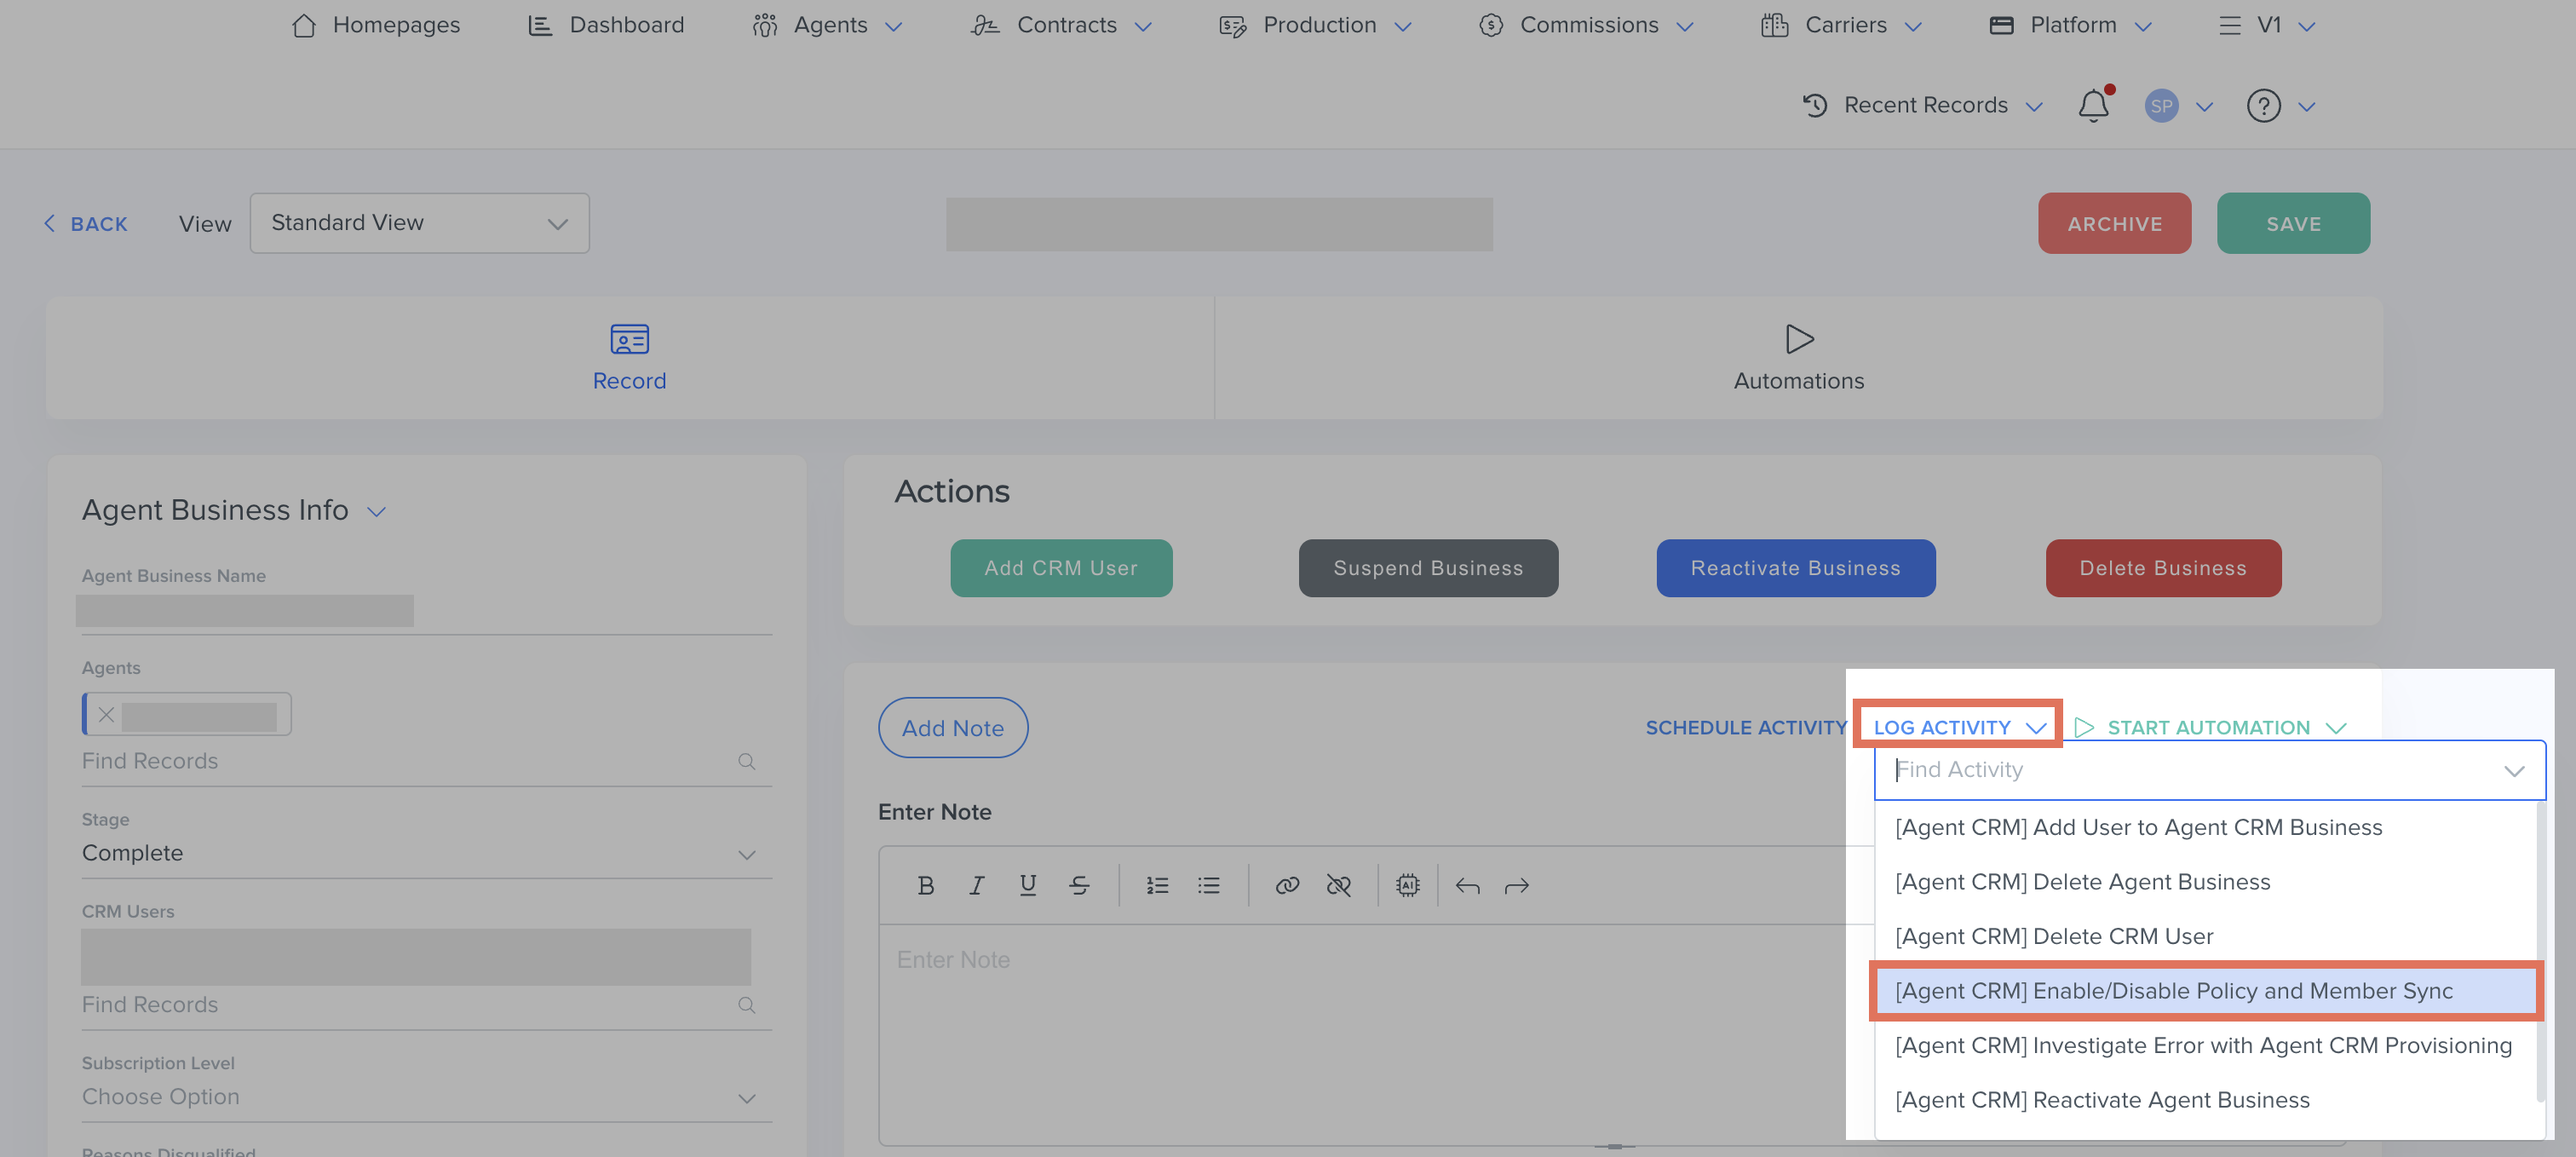Remove the agent tag with X

tap(106, 715)
